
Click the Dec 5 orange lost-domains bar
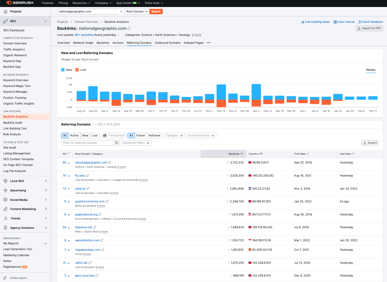[x=256, y=103]
